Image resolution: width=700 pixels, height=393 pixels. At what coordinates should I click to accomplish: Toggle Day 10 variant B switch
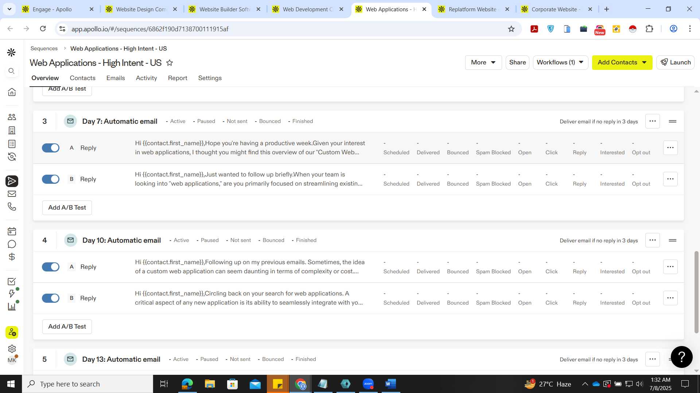pyautogui.click(x=51, y=298)
